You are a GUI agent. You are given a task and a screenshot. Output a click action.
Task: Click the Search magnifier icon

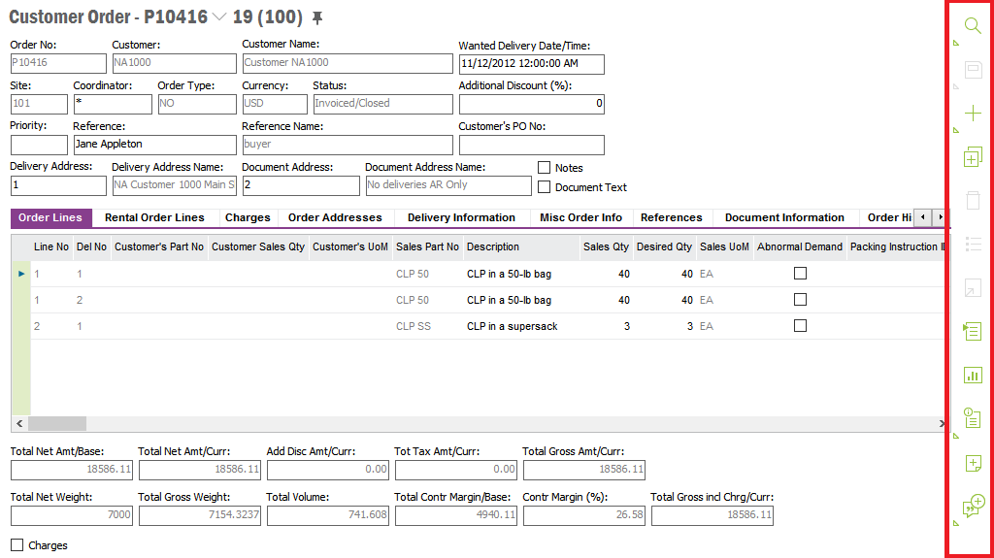[x=972, y=26]
